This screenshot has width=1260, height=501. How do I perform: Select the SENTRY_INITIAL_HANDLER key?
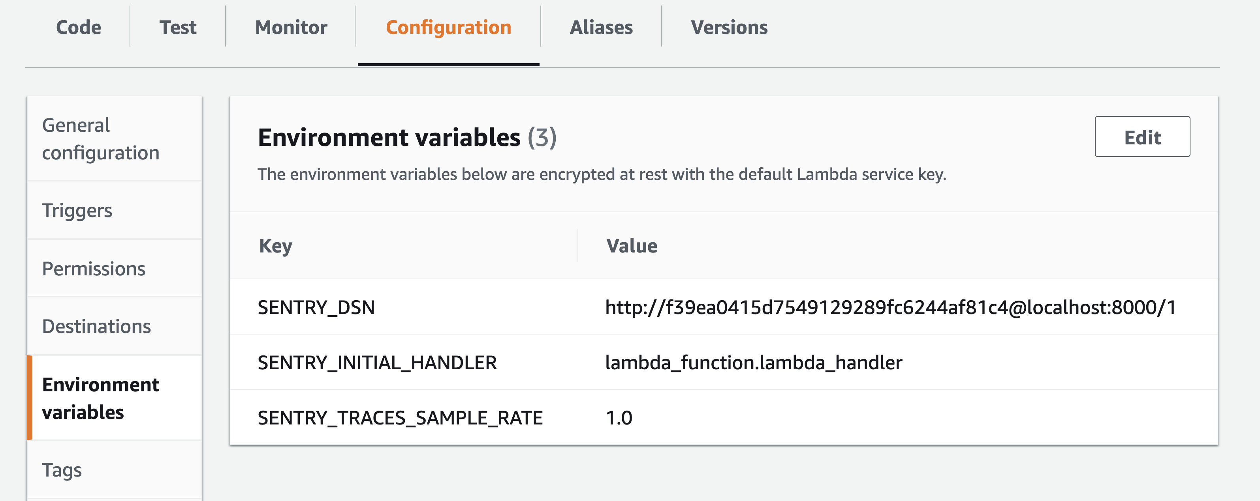pos(377,362)
